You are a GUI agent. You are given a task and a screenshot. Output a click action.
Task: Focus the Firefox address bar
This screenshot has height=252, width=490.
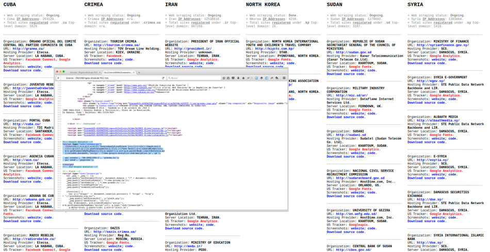110,78
